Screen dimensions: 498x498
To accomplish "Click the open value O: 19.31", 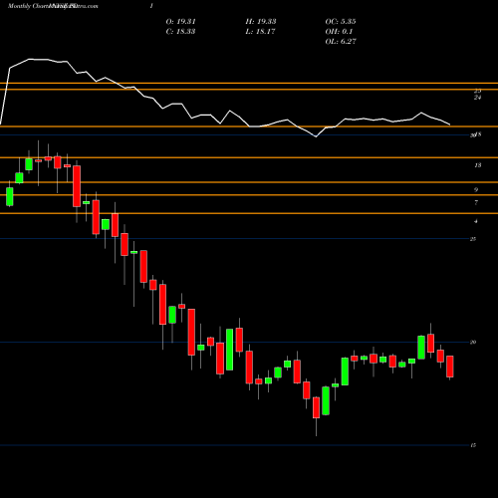I will click(181, 22).
